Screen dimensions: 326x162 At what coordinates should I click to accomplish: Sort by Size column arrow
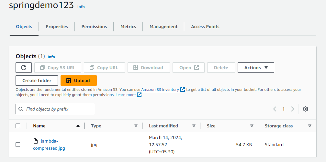click(252, 126)
